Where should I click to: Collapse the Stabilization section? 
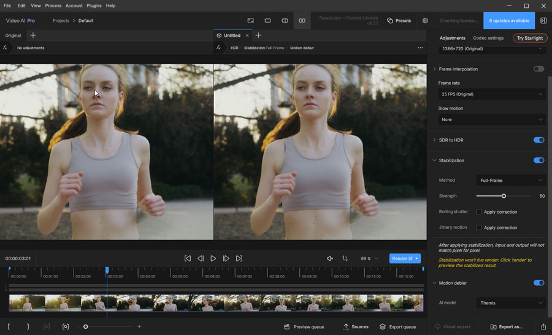[434, 160]
